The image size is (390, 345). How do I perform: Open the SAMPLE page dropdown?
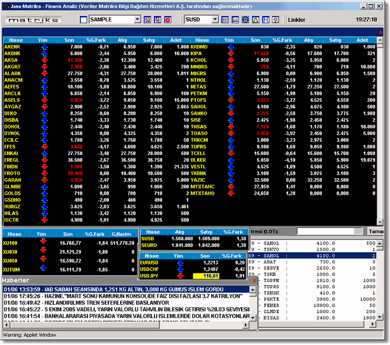(x=137, y=20)
